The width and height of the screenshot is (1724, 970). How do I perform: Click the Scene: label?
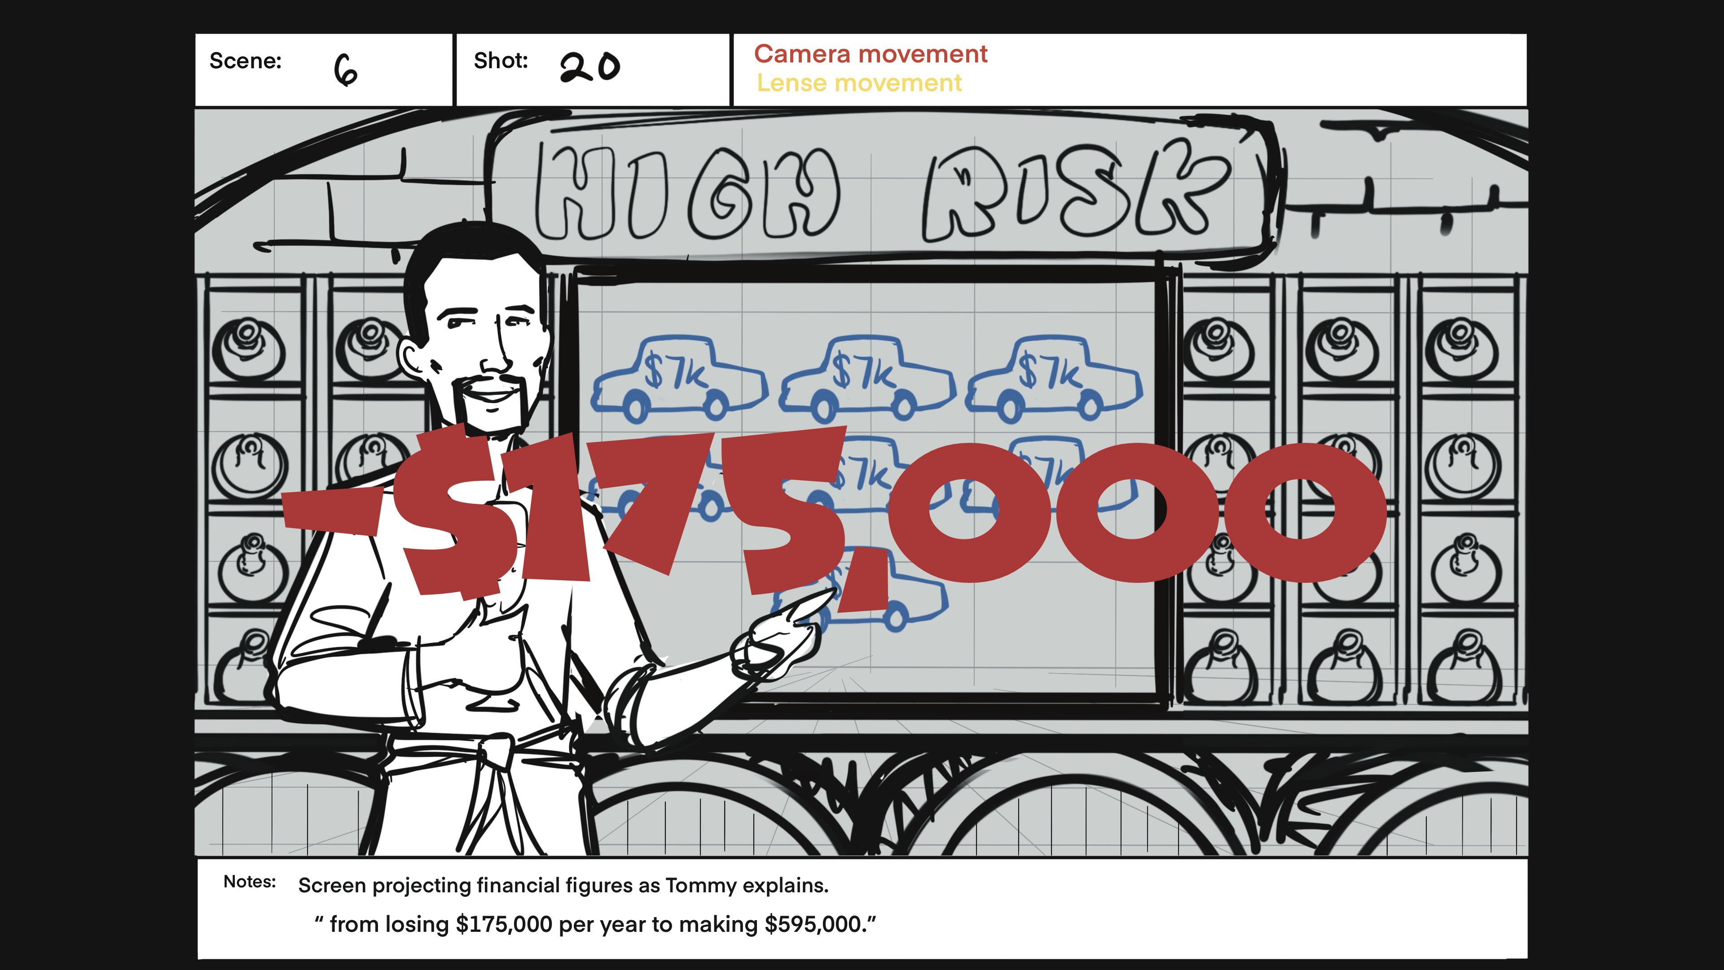[245, 61]
